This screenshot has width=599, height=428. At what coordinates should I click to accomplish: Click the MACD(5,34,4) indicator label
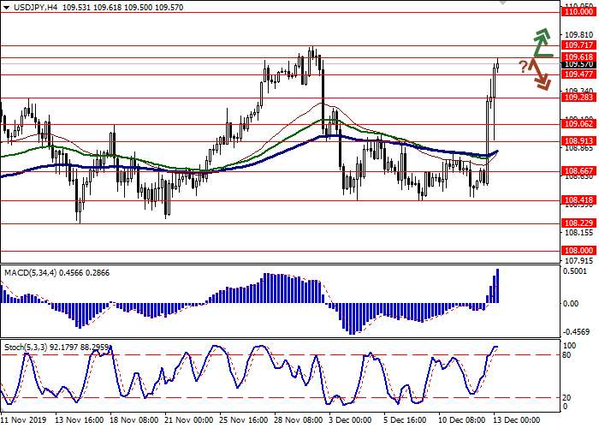click(34, 272)
